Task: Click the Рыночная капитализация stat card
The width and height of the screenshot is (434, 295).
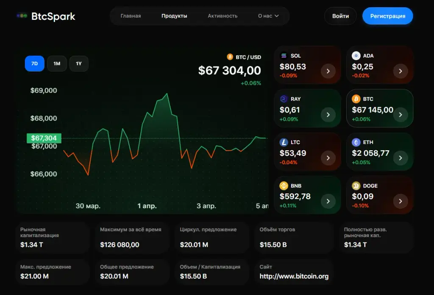Action: pos(53,237)
